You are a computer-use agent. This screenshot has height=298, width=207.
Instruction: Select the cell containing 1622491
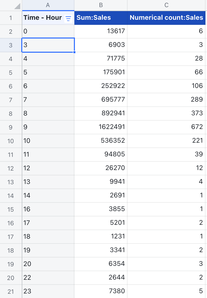tap(101, 127)
